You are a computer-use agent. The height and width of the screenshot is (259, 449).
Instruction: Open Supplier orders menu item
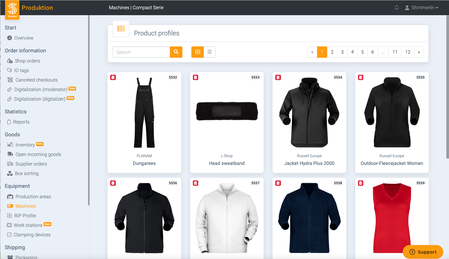[x=31, y=164]
